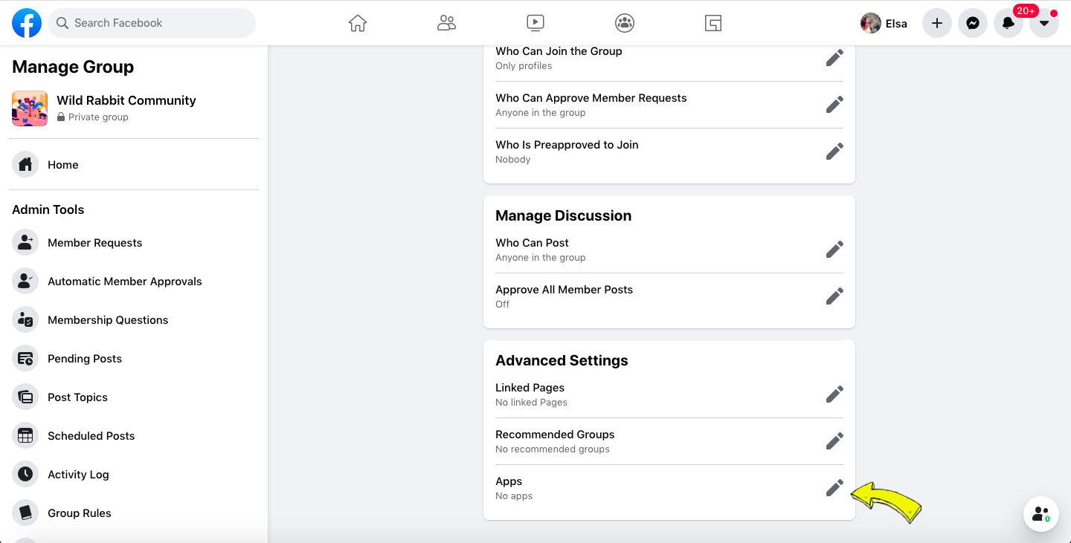Open Messenger from the top bar
1071x543 pixels.
point(973,23)
